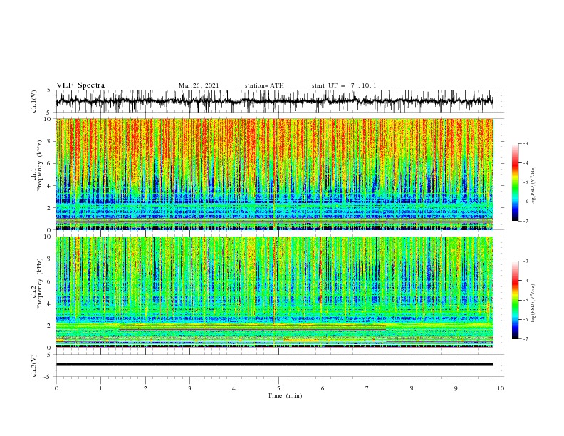The height and width of the screenshot is (436, 564).
Task: Click the ch.1 waveform trace panel
Action: coord(279,101)
